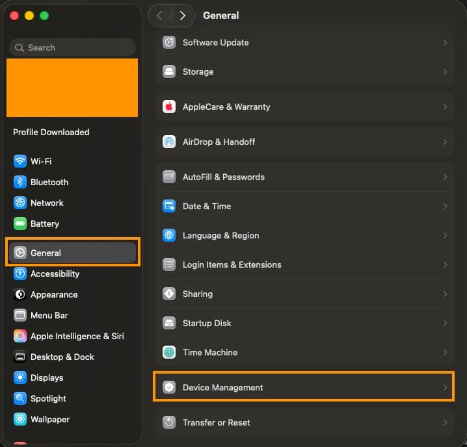Select Bluetooth label in the sidebar

(49, 182)
